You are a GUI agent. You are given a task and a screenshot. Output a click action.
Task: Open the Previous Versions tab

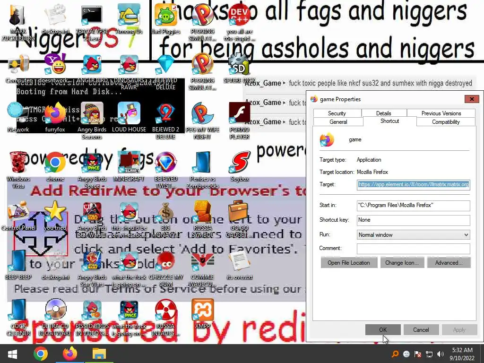(441, 113)
